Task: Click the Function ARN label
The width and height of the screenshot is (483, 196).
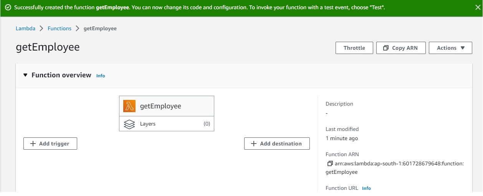Action: [342, 154]
